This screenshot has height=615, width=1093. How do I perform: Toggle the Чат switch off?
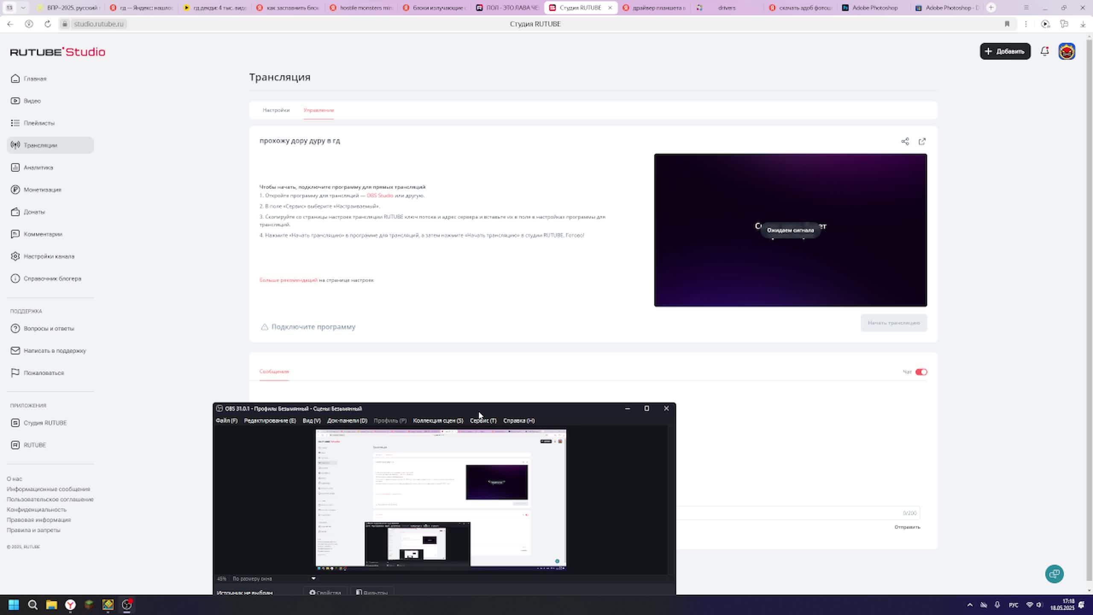(x=921, y=372)
